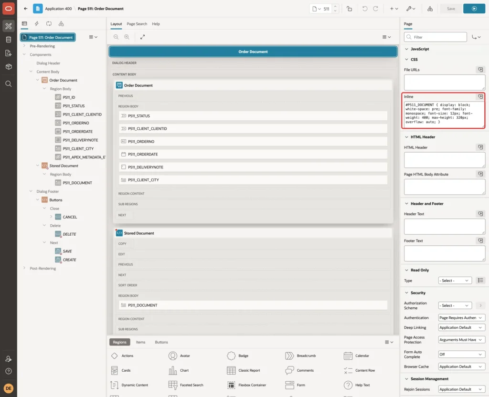489x397 pixels.
Task: Switch to Dynamic Actions lightning tab
Action: 36,24
